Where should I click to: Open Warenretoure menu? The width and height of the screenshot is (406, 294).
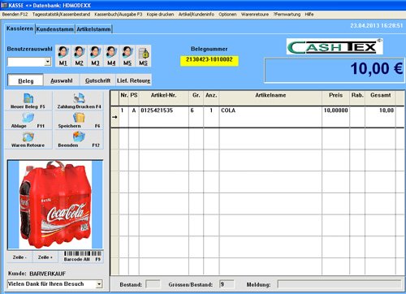coord(255,15)
